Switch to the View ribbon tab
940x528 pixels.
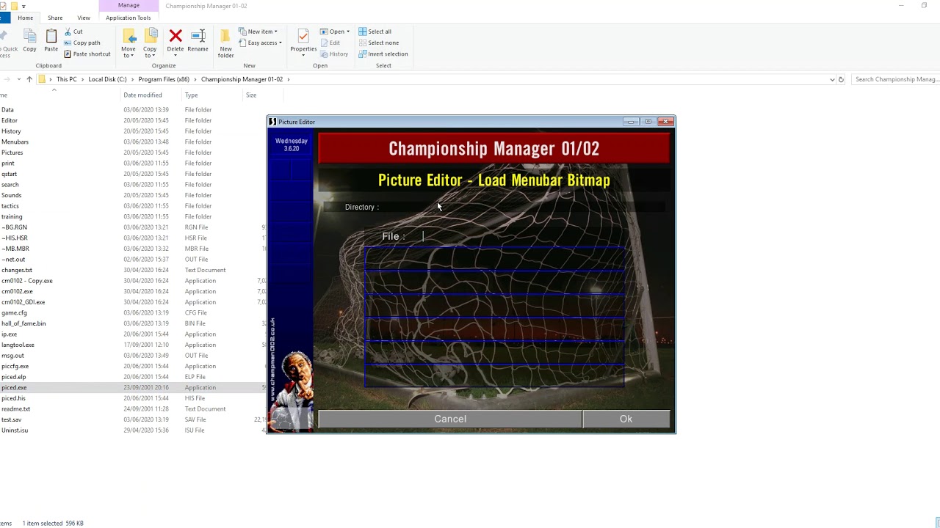click(x=84, y=18)
